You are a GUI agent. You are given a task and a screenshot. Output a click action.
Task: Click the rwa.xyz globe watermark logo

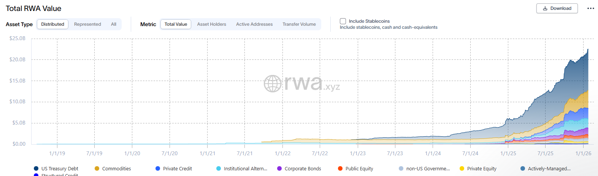click(x=273, y=84)
